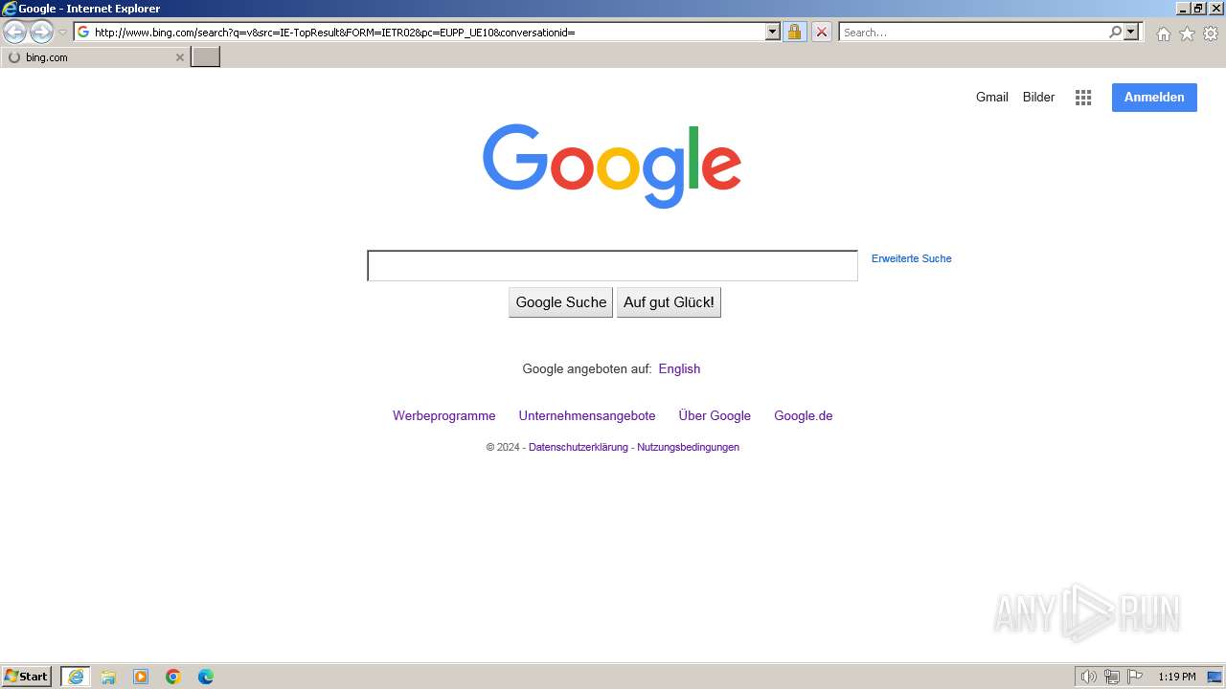Click the taskbar clock 1:19 PM
This screenshot has height=689, width=1226.
point(1177,677)
